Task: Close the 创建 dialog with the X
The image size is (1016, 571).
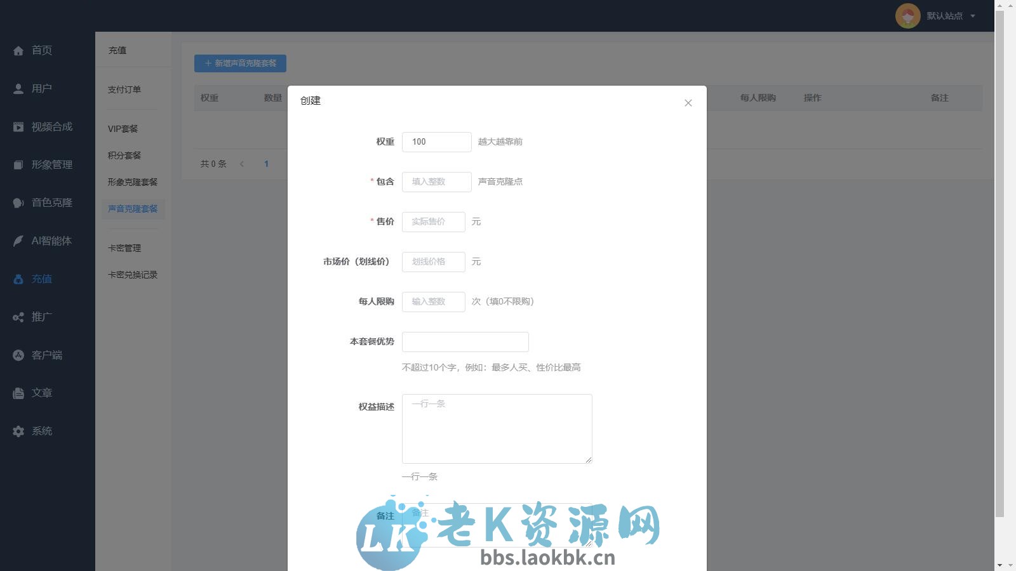Action: click(688, 102)
